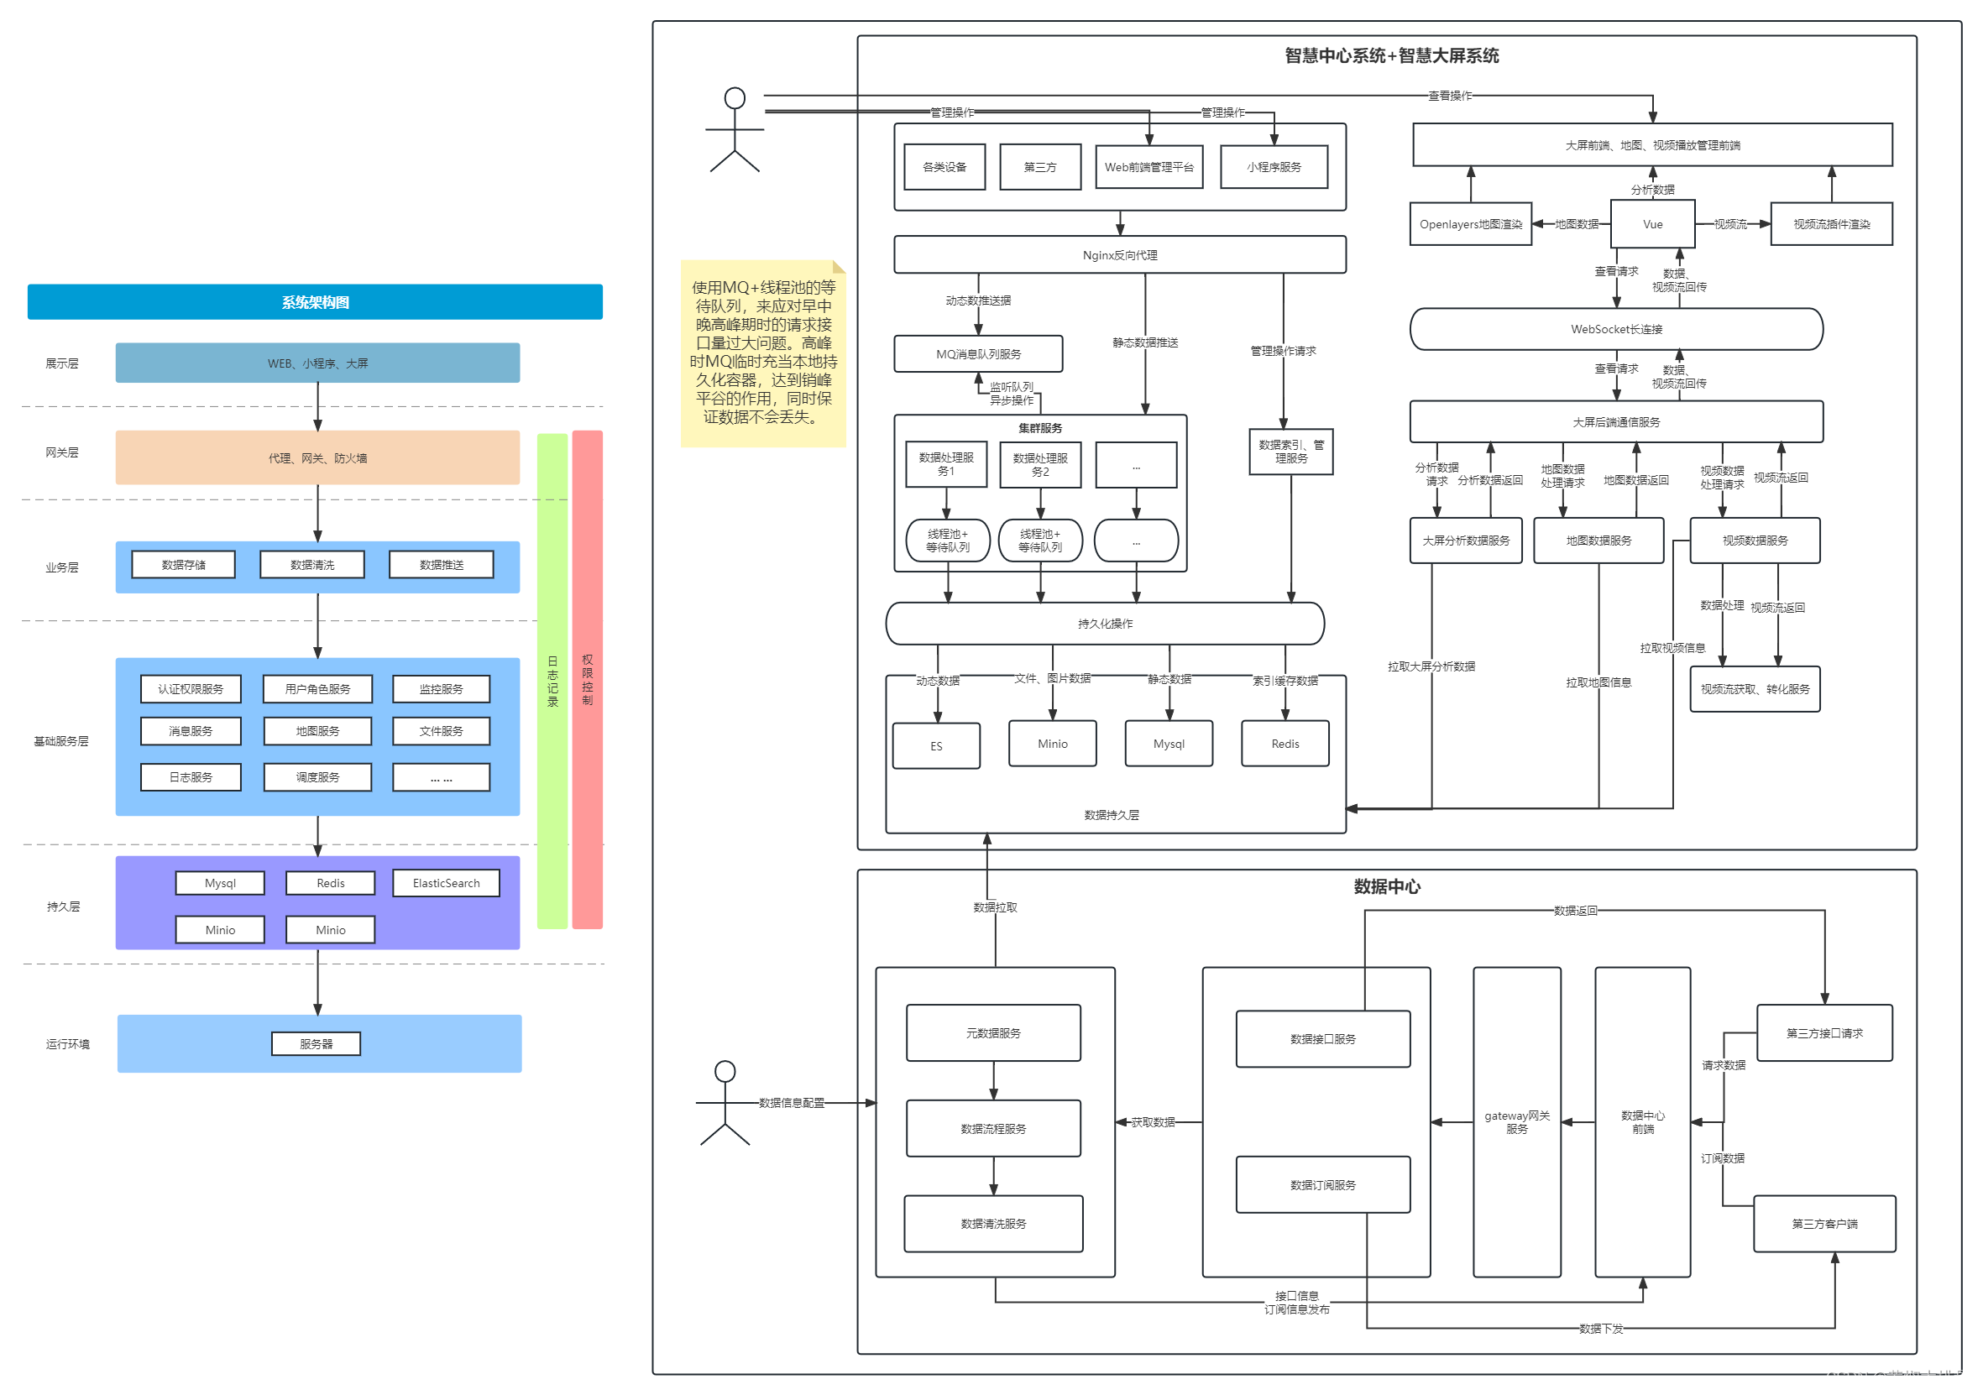Screen dimensions: 1983x1395
Task: Click the WebSocket长连接 rounded box
Action: click(x=1617, y=329)
